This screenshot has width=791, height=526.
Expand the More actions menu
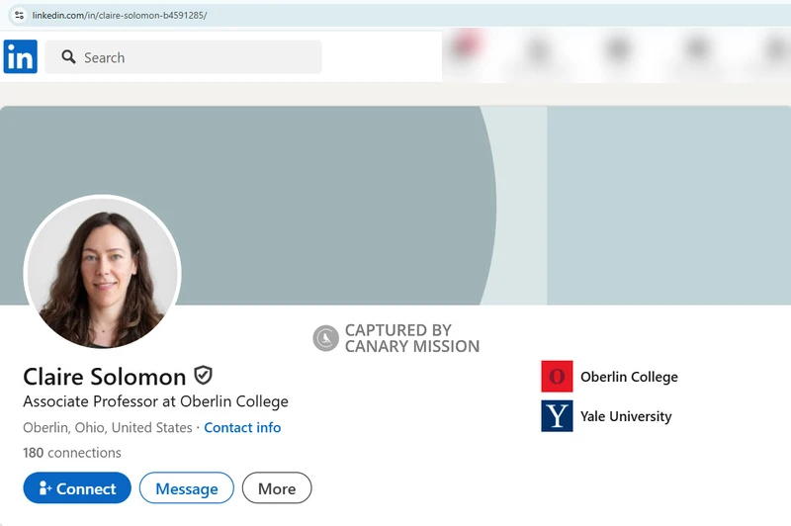pyautogui.click(x=277, y=488)
